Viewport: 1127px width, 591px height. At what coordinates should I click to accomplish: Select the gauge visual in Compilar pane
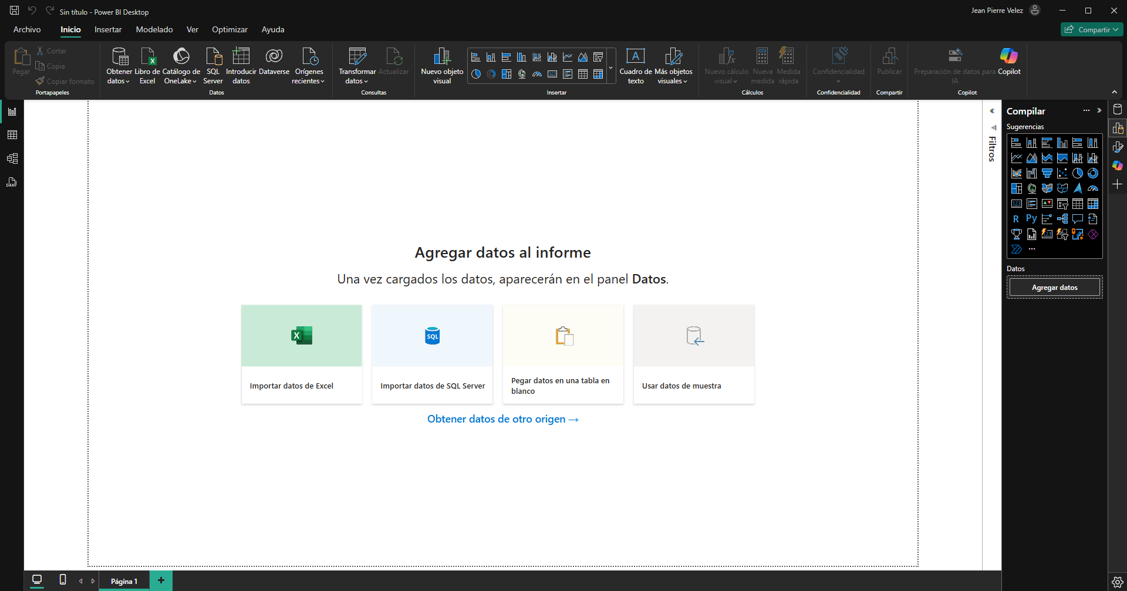[1093, 188]
